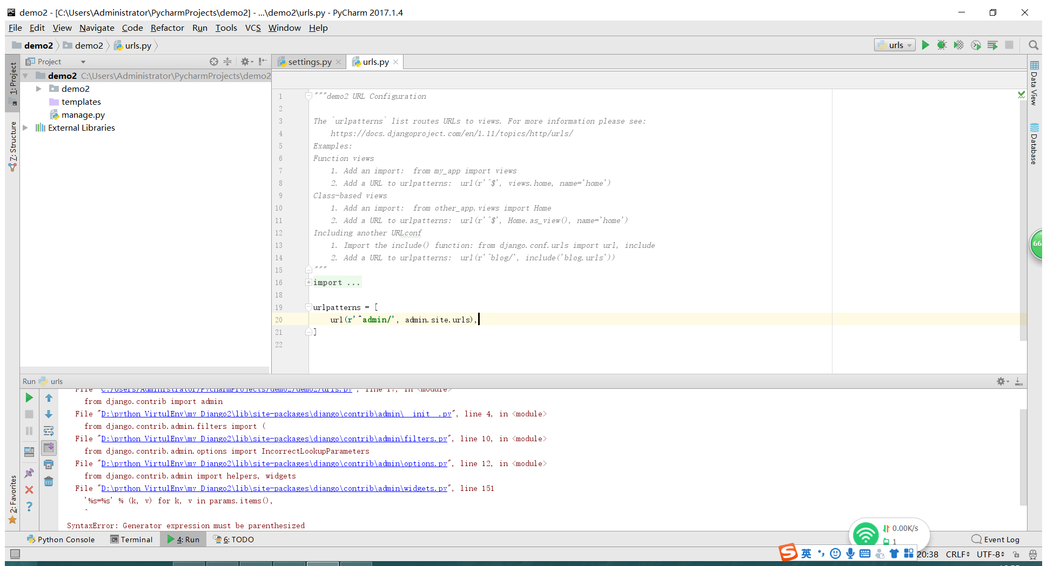The width and height of the screenshot is (1047, 566).
Task: Go up the stack trace
Action: point(49,398)
